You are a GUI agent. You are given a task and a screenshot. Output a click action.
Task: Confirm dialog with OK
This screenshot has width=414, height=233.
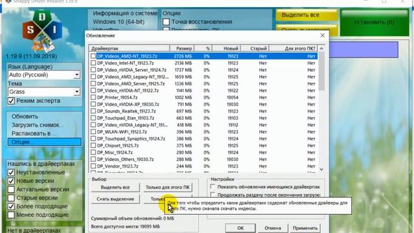coord(240,228)
